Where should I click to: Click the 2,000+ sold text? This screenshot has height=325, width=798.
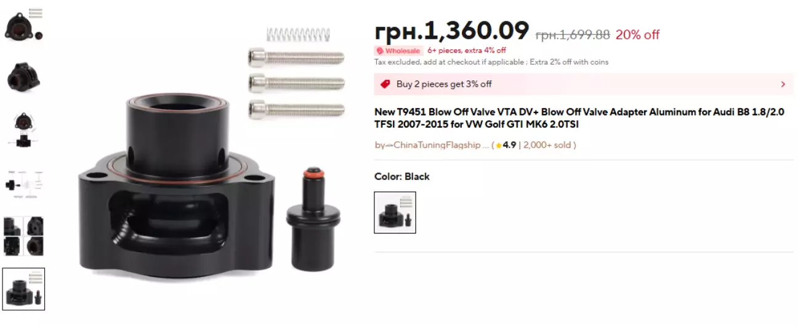click(547, 146)
